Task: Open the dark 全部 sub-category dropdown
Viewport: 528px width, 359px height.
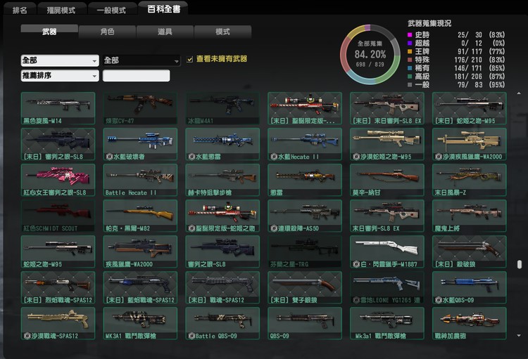Action: click(142, 60)
